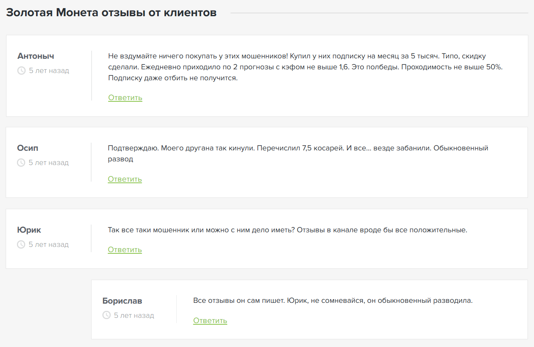This screenshot has height=347, width=534.
Task: Reply to Юрик using the Ответить link
Action: [x=125, y=250]
